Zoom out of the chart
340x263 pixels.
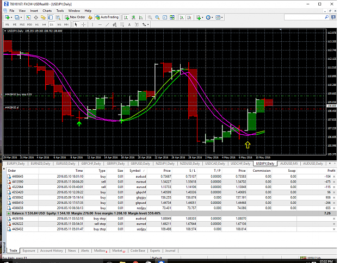click(157, 17)
